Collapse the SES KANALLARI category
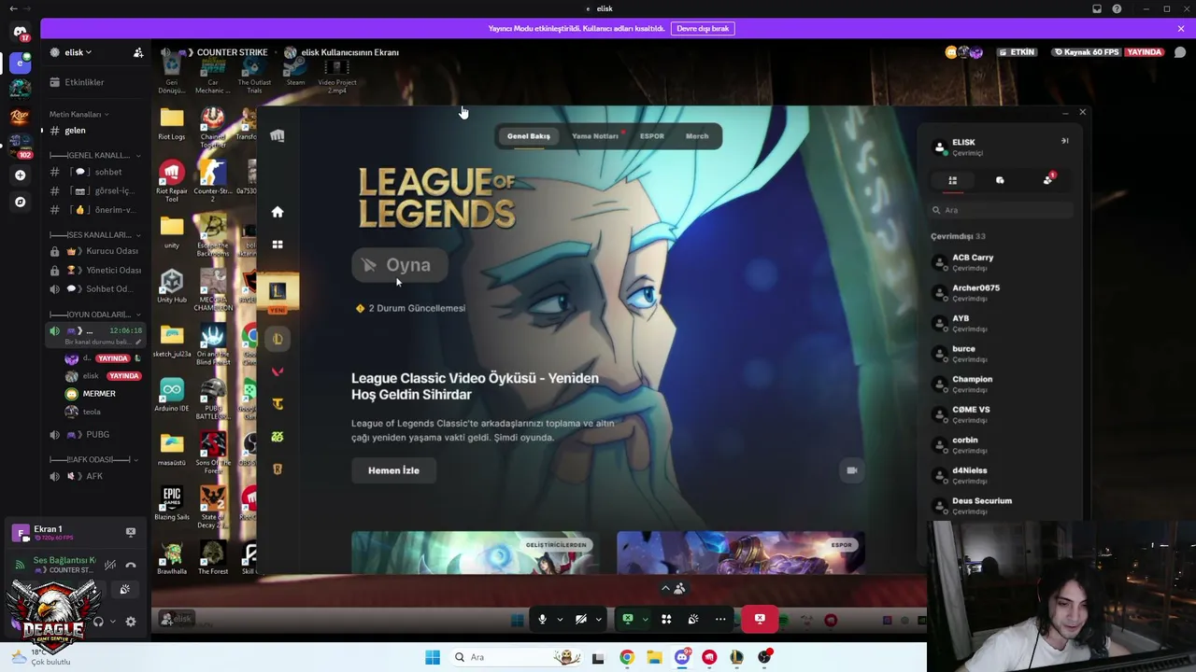This screenshot has height=672, width=1196. point(94,234)
